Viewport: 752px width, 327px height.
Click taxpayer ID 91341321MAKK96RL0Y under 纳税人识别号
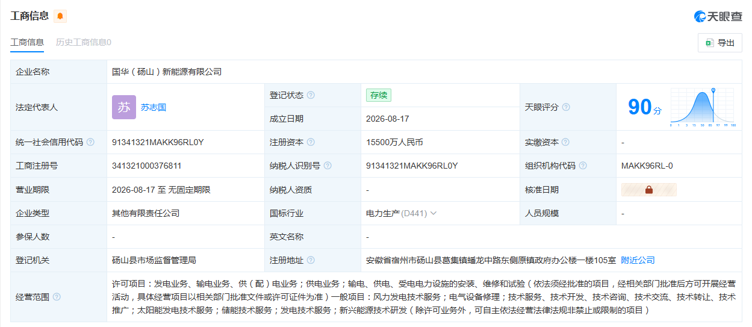click(412, 166)
